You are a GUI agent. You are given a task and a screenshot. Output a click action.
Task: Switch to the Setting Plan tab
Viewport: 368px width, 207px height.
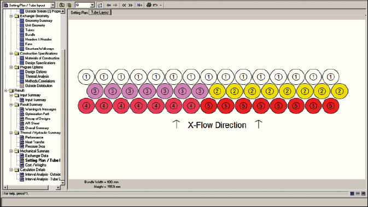pyautogui.click(x=79, y=13)
